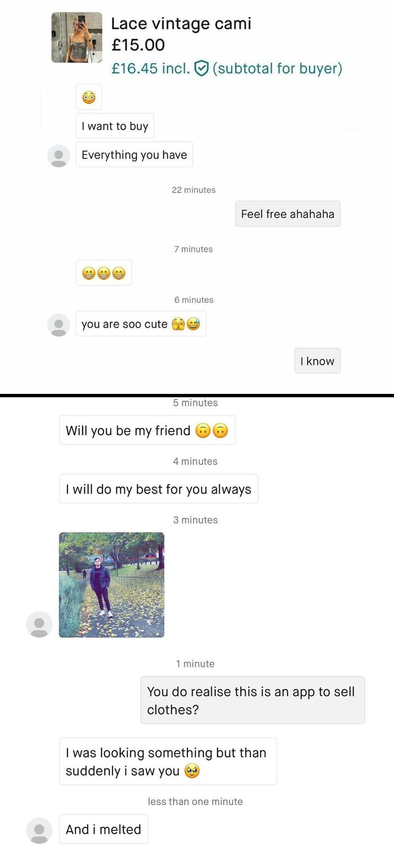Open the park photo sent in chat

point(111,585)
